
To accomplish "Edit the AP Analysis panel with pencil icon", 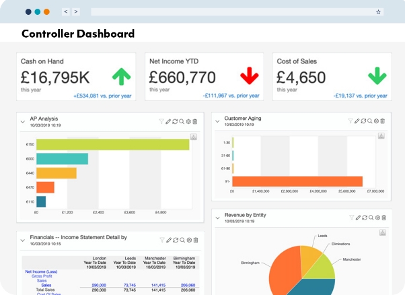I will pos(168,121).
